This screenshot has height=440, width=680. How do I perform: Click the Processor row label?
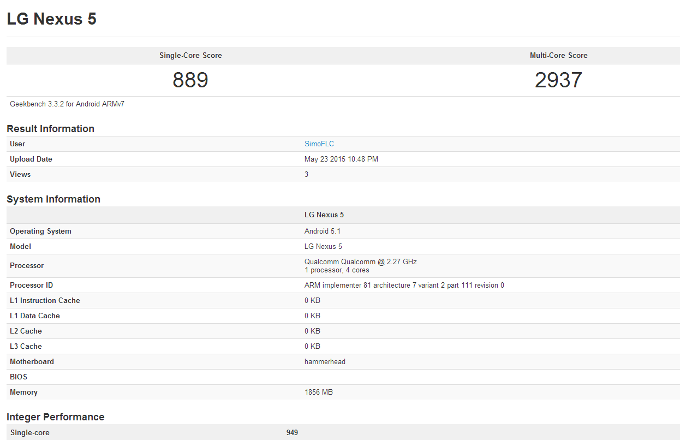point(27,266)
